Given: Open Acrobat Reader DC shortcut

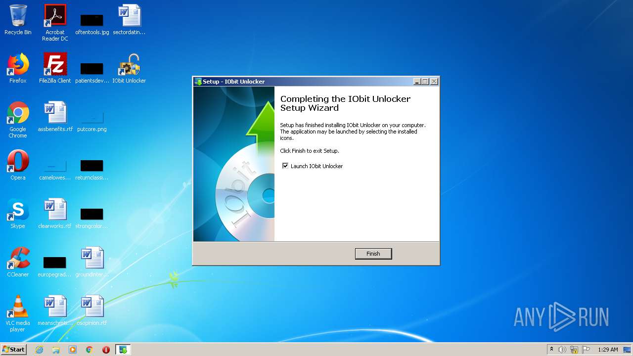Looking at the screenshot, I should click(x=55, y=23).
